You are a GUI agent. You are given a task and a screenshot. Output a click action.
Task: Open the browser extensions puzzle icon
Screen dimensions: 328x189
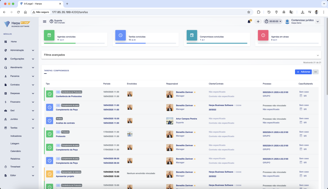(x=258, y=12)
